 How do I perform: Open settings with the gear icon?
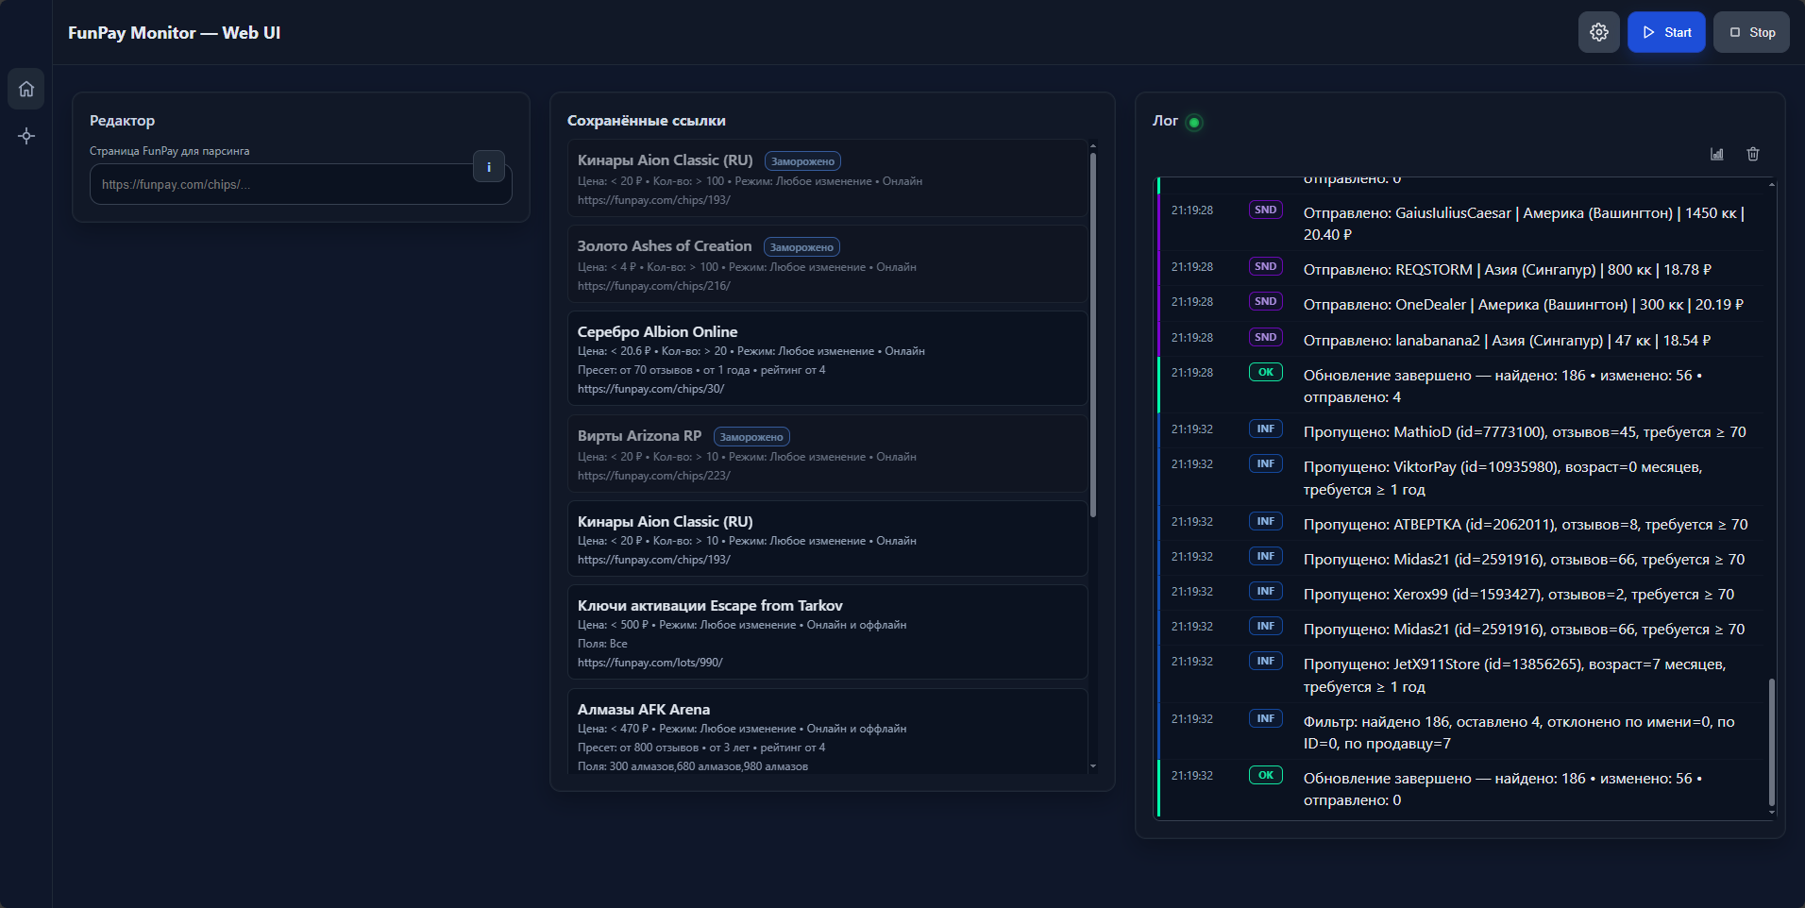pyautogui.click(x=1598, y=32)
